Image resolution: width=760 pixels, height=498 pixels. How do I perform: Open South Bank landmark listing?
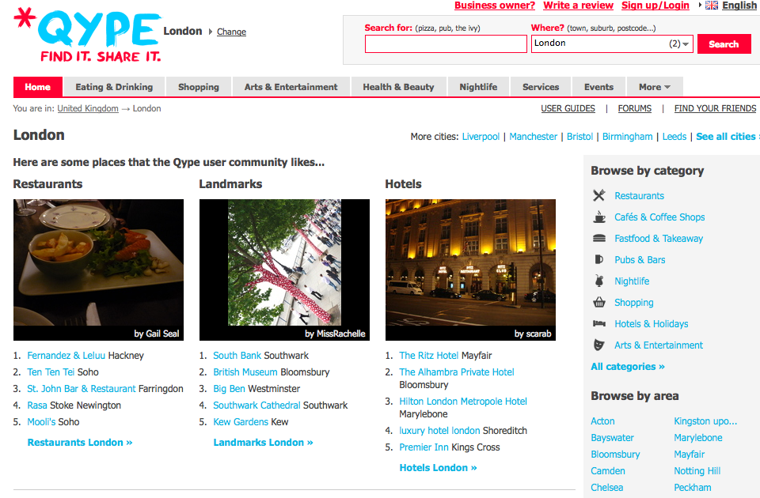pos(237,356)
